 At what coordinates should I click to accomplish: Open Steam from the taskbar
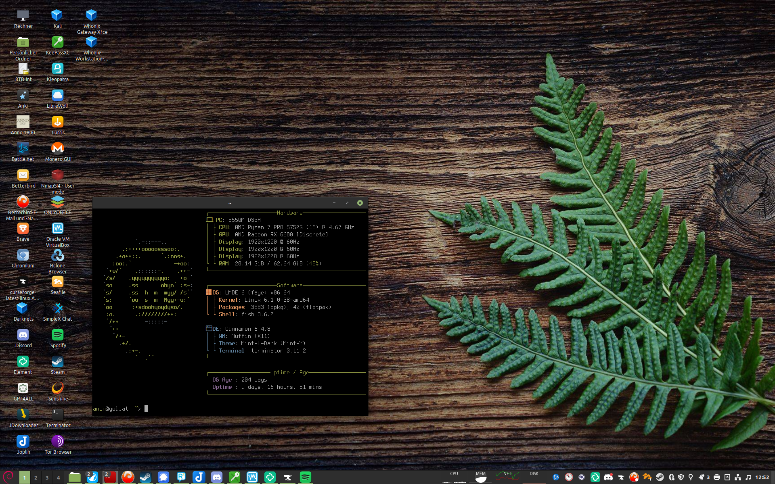tap(145, 477)
